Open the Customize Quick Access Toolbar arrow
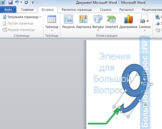Viewport: 162px width, 129px height. 33,2
